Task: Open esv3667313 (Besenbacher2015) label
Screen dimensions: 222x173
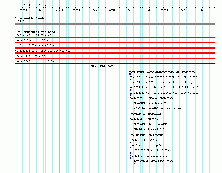Action: tap(151, 103)
